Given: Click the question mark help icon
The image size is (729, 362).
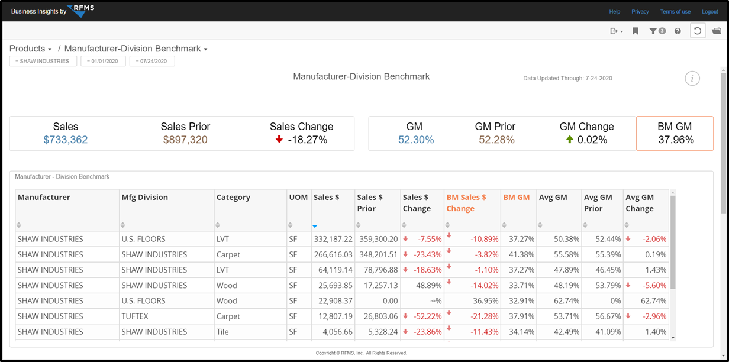Looking at the screenshot, I should click(678, 31).
